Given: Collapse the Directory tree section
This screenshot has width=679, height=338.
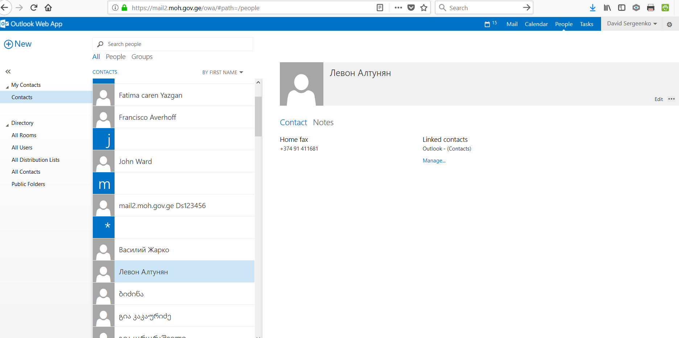Looking at the screenshot, I should [7, 124].
